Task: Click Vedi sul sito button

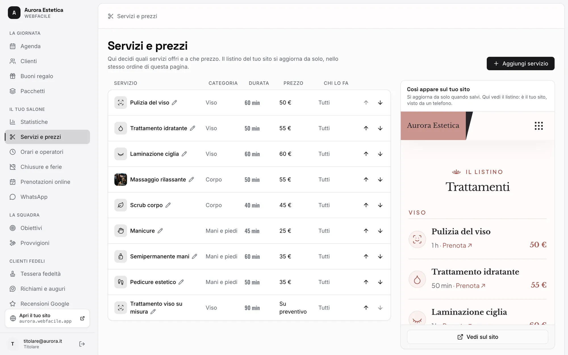Action: [x=477, y=337]
